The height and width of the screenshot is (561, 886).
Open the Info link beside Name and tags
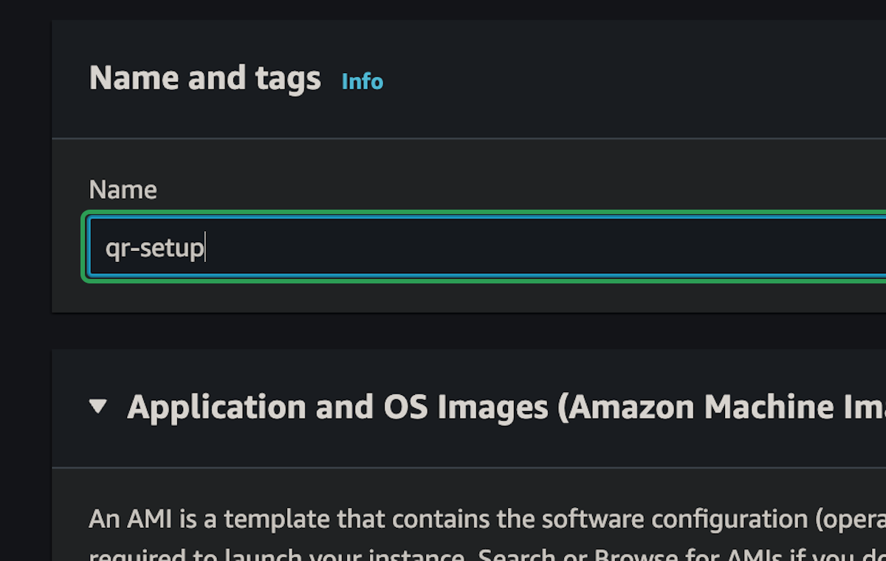(362, 81)
